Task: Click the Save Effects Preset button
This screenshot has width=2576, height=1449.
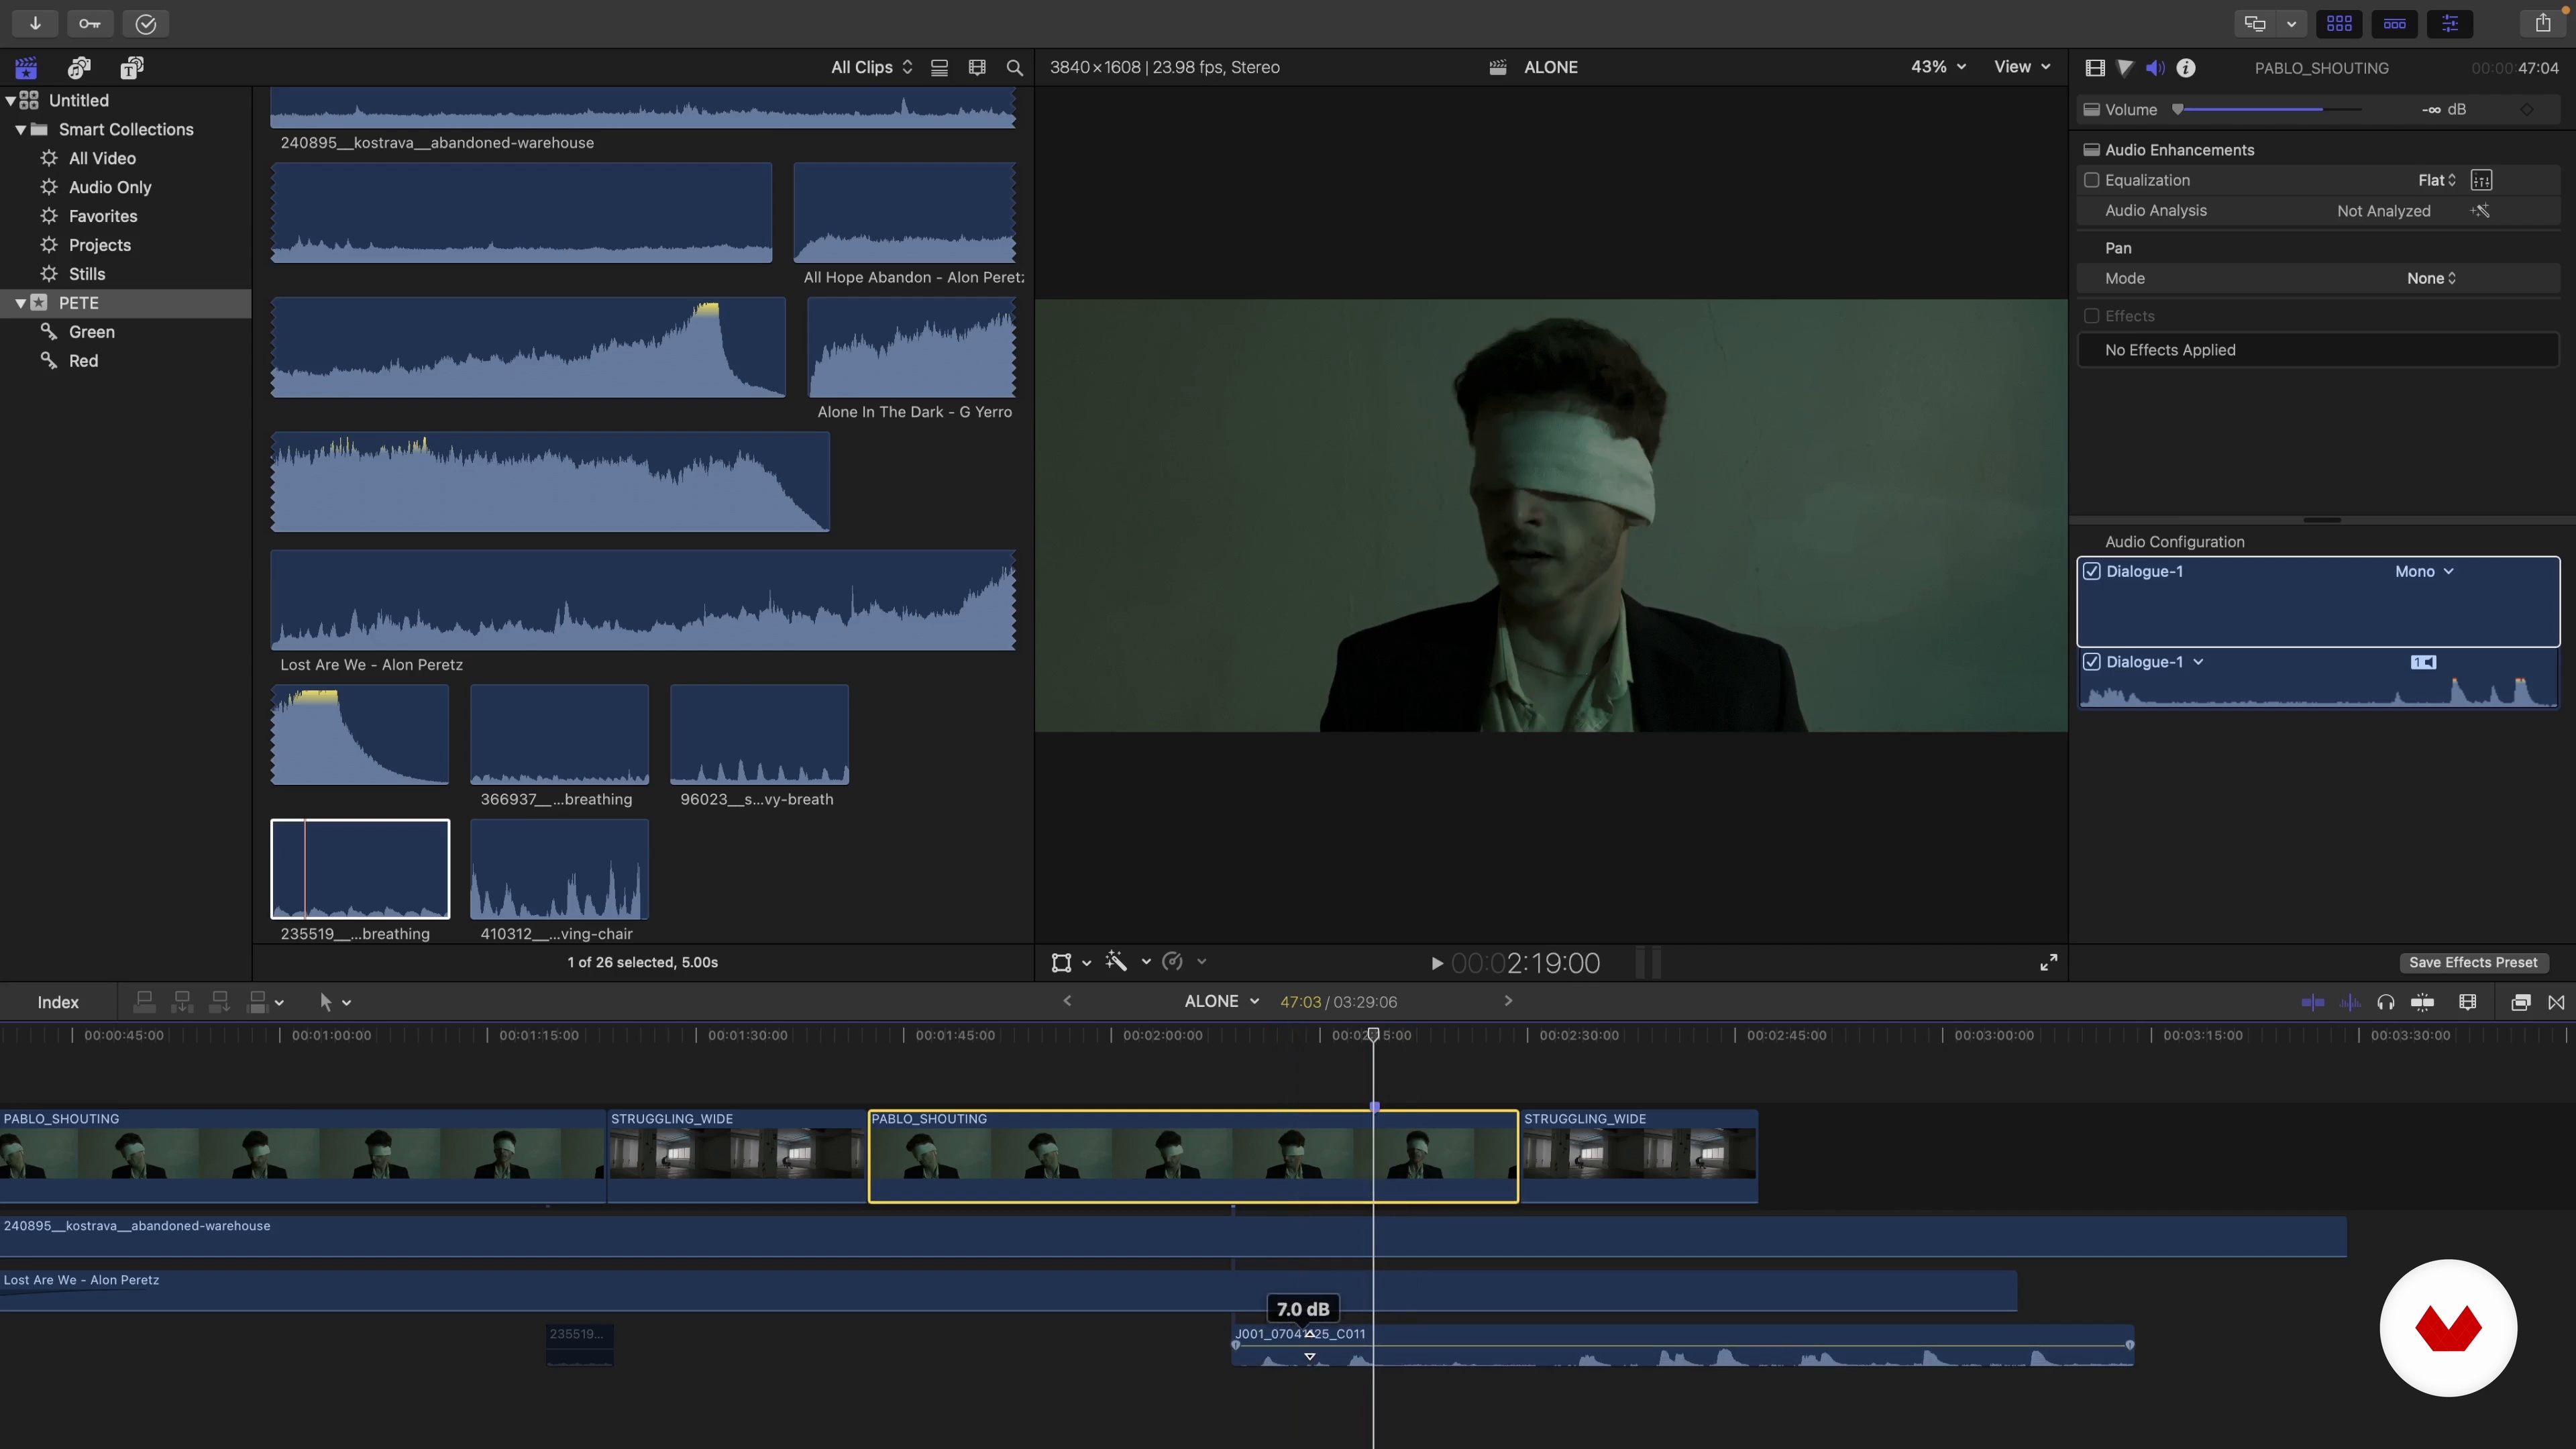Action: (2473, 962)
